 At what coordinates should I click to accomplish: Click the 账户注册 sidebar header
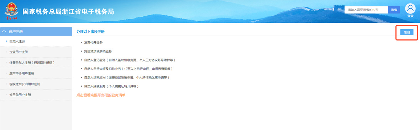click(x=36, y=32)
